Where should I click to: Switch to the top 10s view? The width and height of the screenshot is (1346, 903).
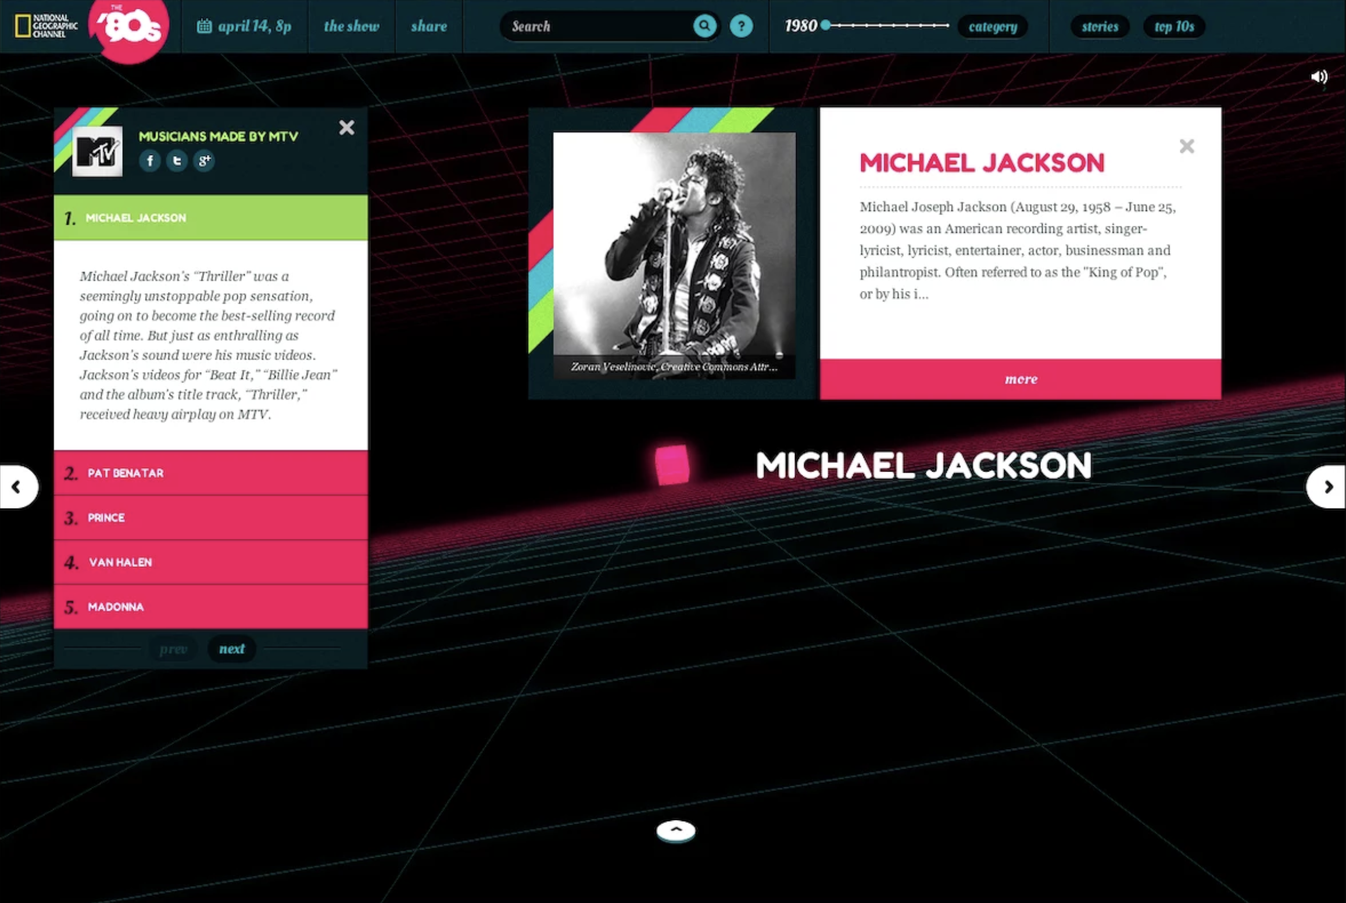[x=1173, y=27]
